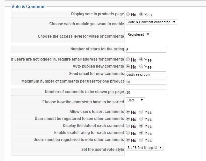
Task: Open the Date comment sorting dropdown
Action: (136, 100)
